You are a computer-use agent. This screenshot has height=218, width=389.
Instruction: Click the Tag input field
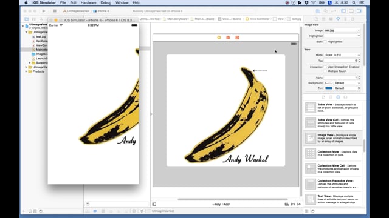(x=340, y=61)
